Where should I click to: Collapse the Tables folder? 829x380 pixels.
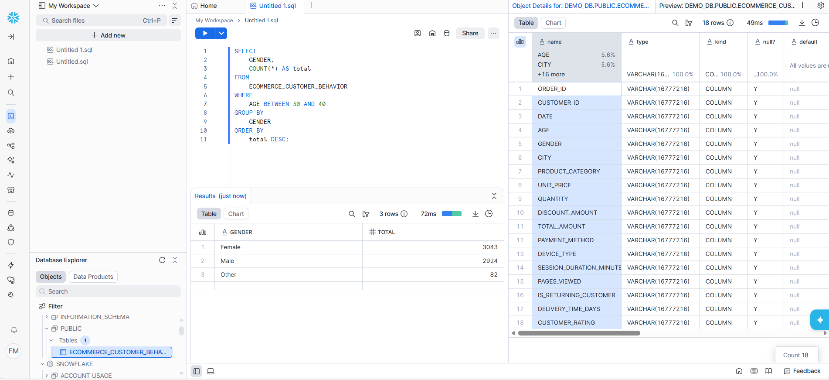point(51,340)
